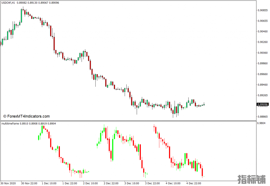Click the 1 Dec 10:00 time label
This screenshot has width=270, height=186.
coord(49,183)
